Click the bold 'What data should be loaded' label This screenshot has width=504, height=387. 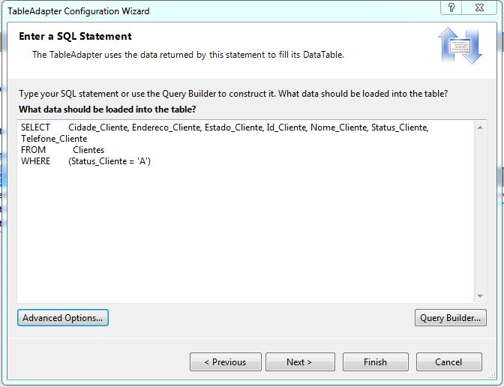107,109
